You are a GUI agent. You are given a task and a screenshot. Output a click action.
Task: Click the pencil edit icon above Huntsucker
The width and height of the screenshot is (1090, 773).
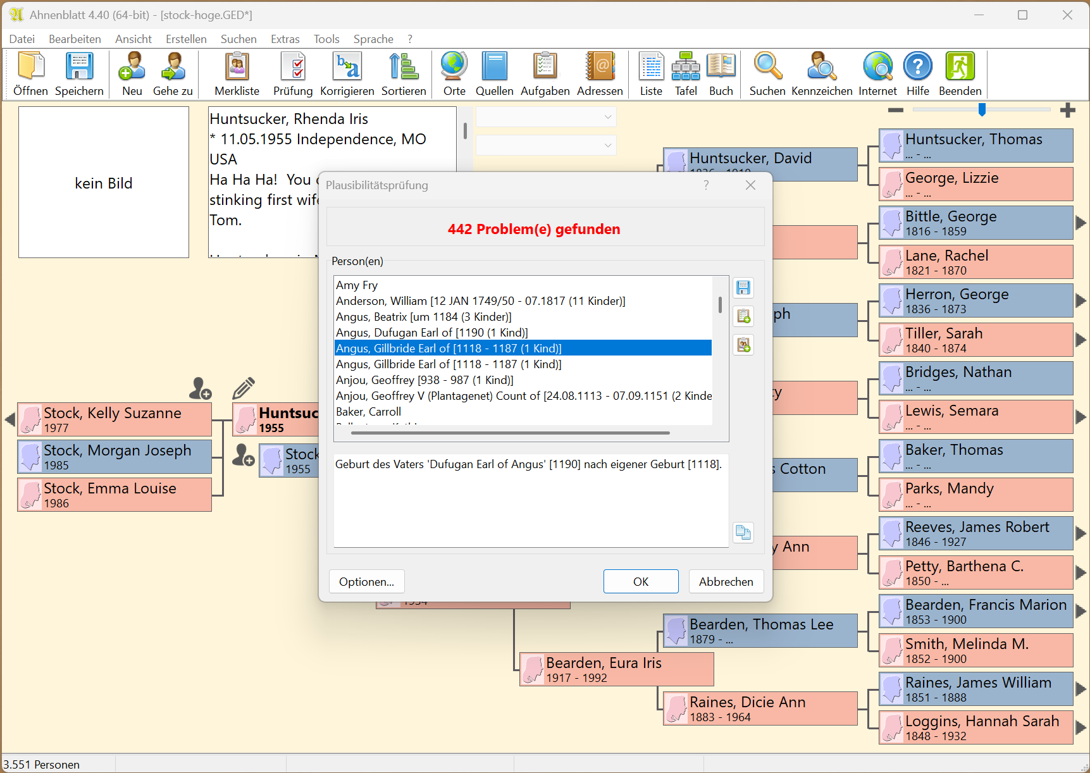pos(244,388)
